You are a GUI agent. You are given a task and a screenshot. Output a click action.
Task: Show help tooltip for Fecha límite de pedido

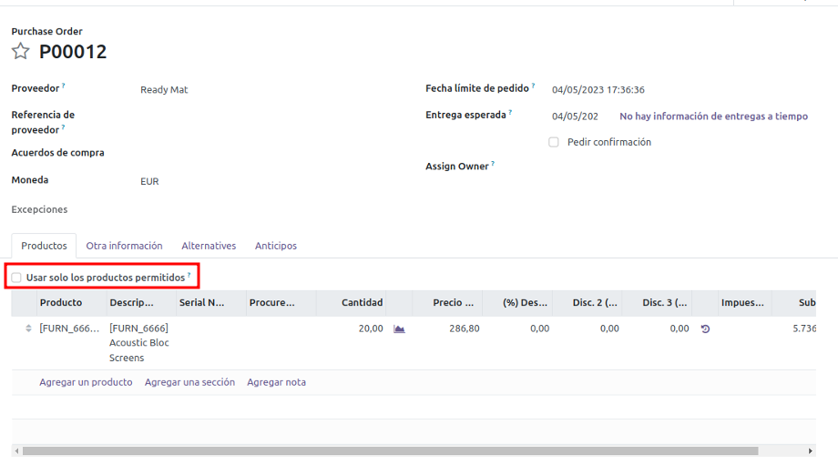pyautogui.click(x=533, y=85)
